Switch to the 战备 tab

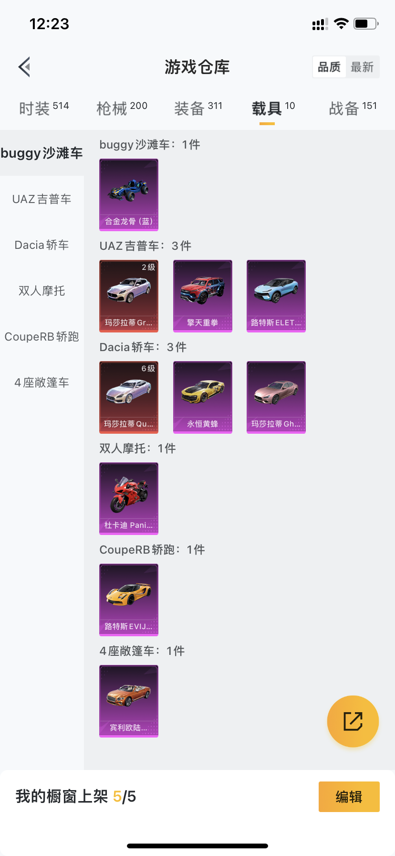[353, 108]
